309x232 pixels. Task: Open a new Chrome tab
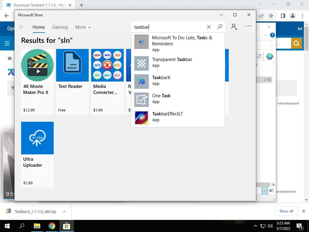(x=81, y=5)
